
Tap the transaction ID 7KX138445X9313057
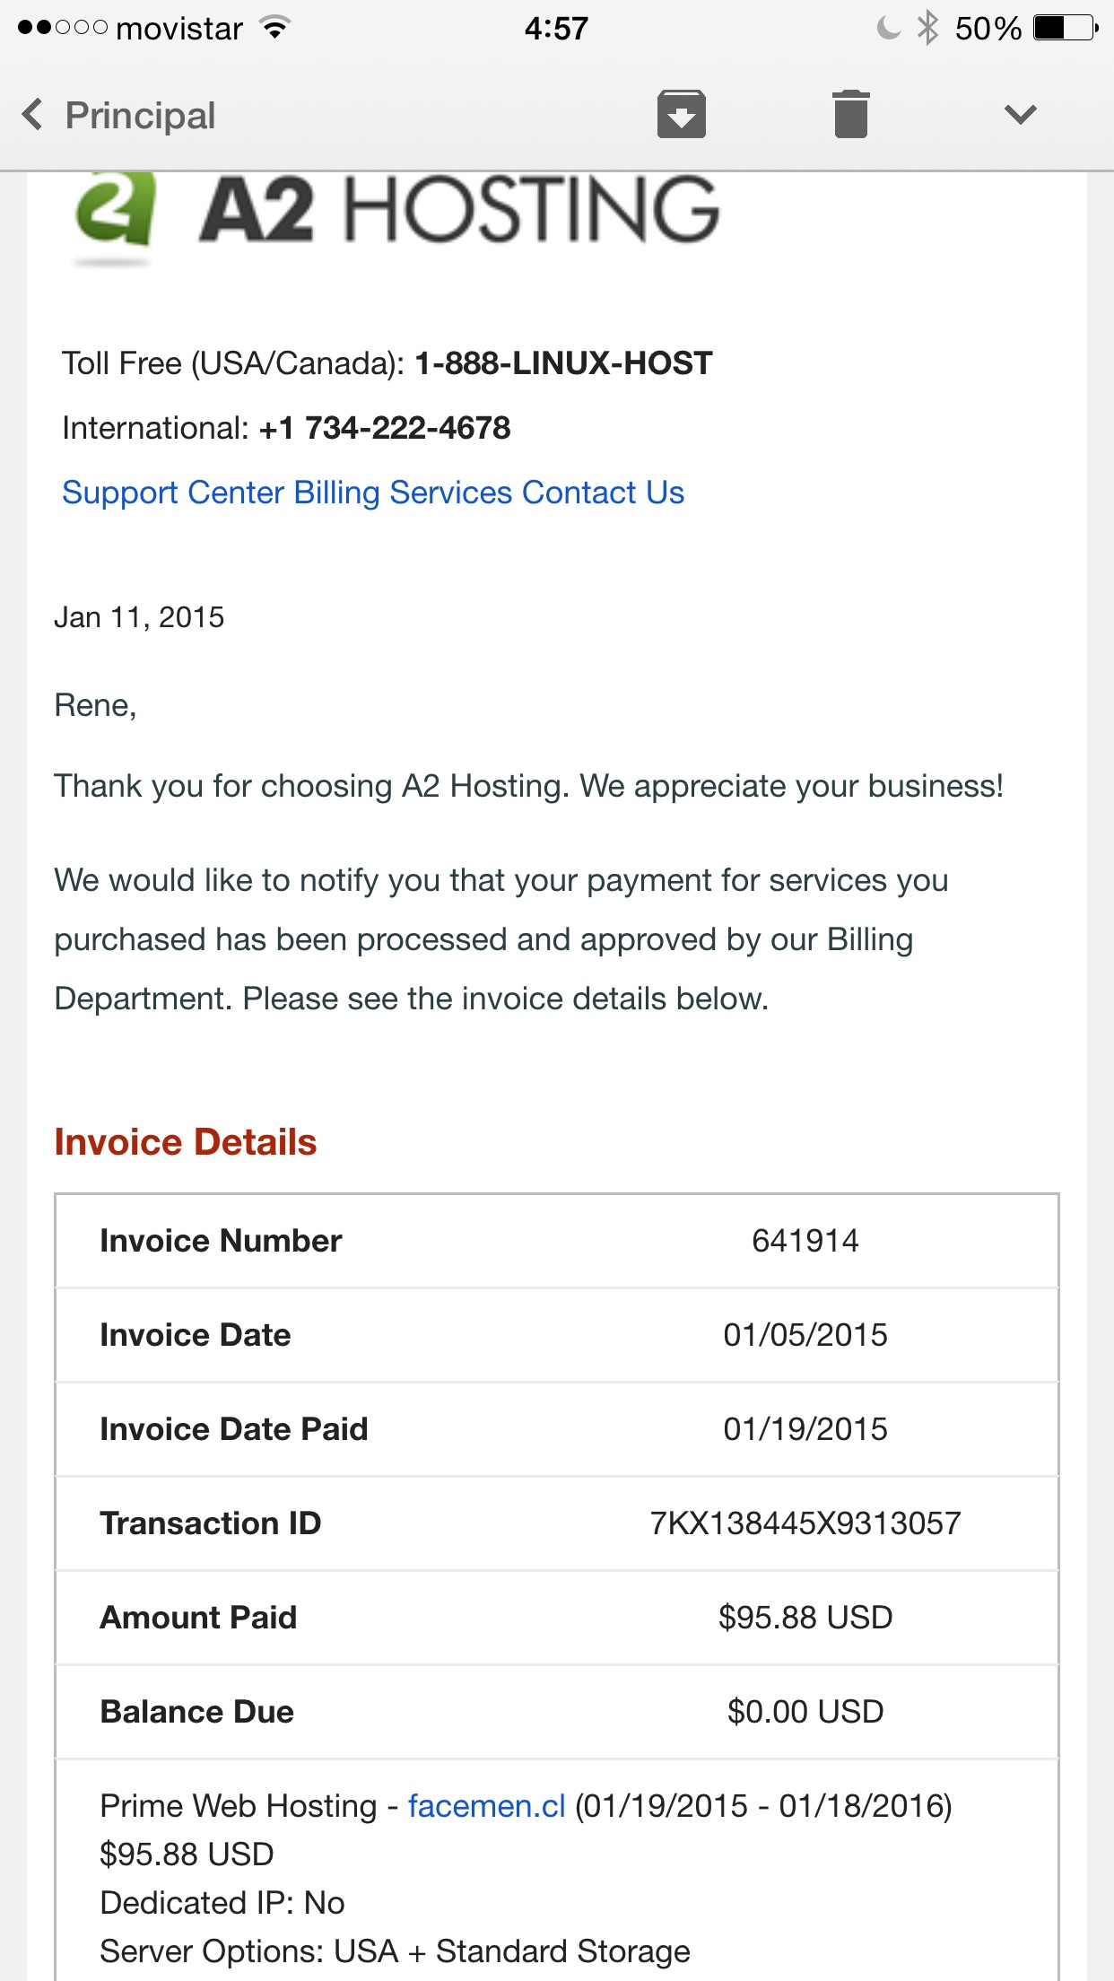(805, 1523)
